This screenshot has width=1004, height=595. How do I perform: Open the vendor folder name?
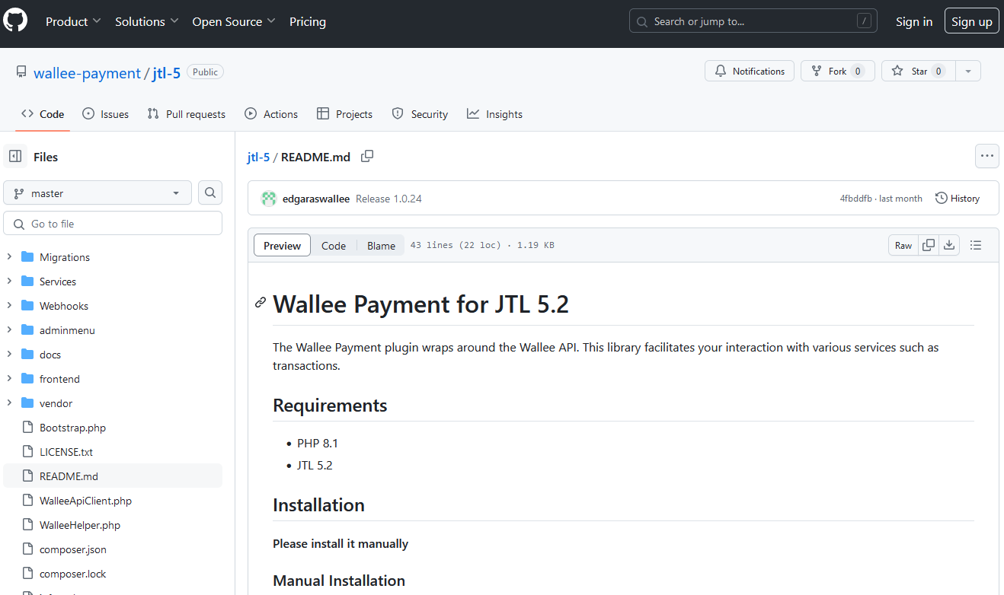[x=56, y=403]
